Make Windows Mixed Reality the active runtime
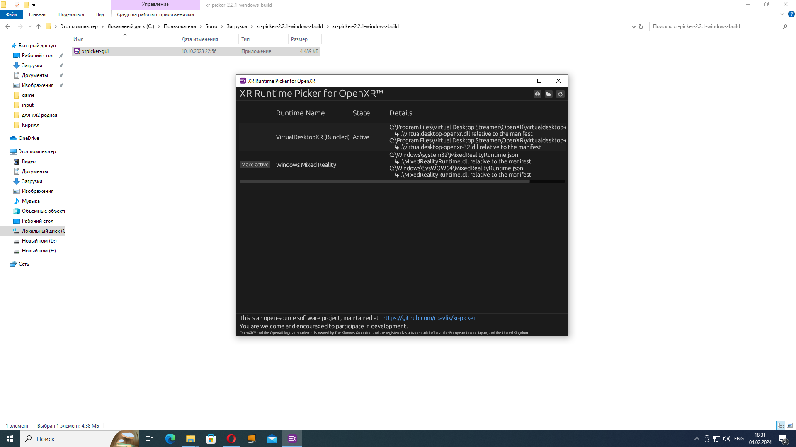This screenshot has width=796, height=447. coord(255,165)
